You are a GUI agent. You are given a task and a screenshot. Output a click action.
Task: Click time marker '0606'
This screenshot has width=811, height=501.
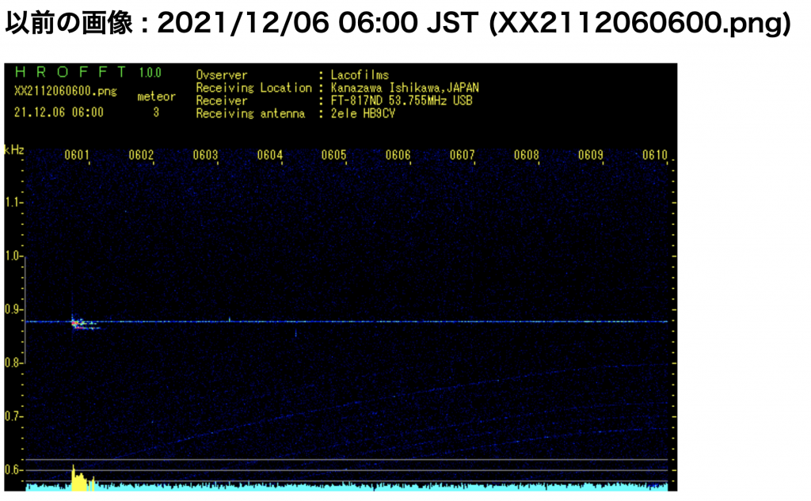(398, 155)
